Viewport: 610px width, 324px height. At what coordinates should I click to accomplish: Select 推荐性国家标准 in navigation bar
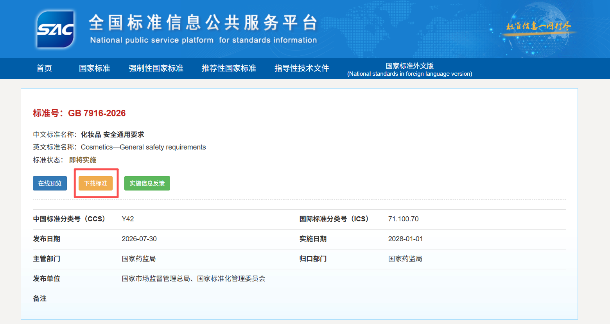point(229,68)
